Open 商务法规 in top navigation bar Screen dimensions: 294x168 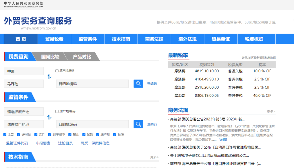pyautogui.click(x=154, y=39)
